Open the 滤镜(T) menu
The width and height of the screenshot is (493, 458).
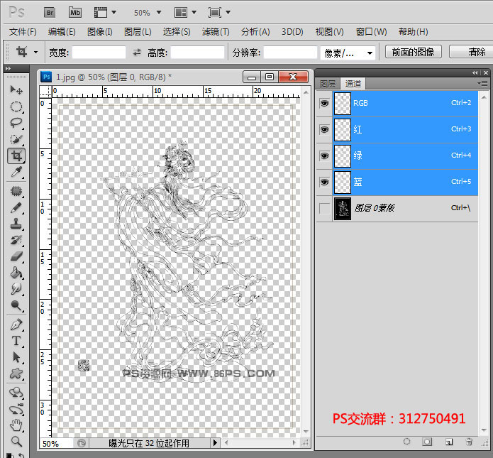216,32
